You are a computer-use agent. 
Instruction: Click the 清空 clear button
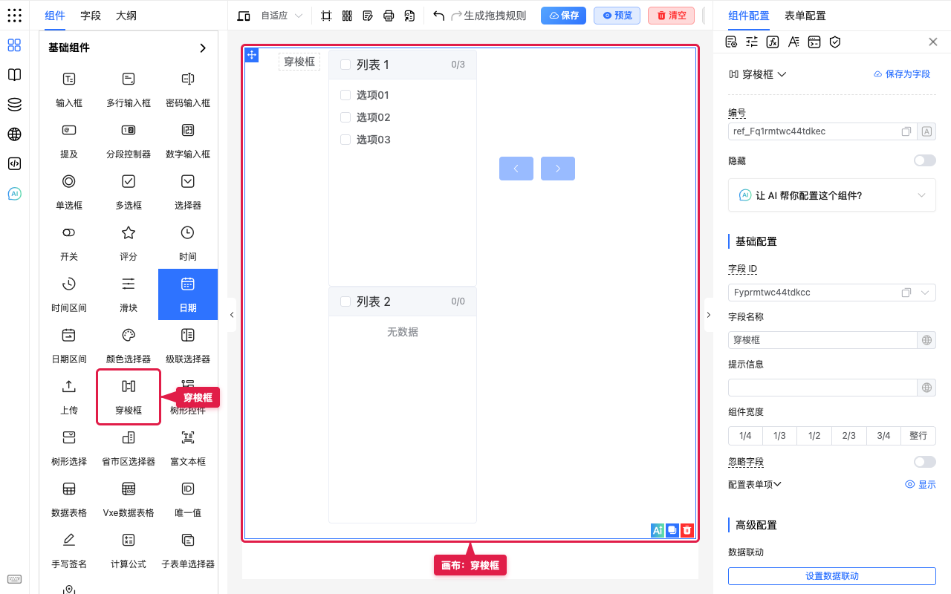point(671,16)
